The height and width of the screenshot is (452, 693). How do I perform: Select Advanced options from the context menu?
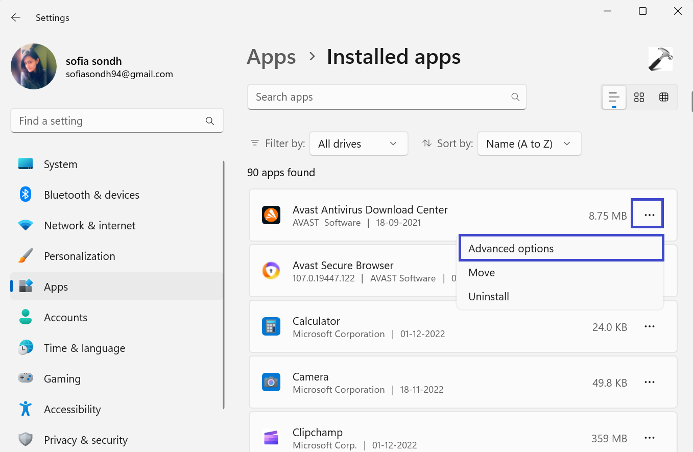tap(511, 249)
